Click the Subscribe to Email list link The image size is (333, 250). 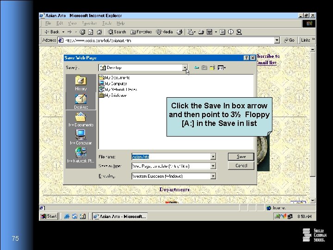tap(267, 60)
